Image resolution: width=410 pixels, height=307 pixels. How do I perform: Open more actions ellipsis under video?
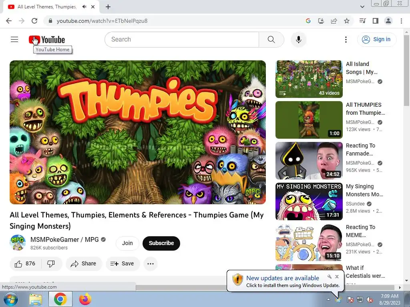click(151, 264)
